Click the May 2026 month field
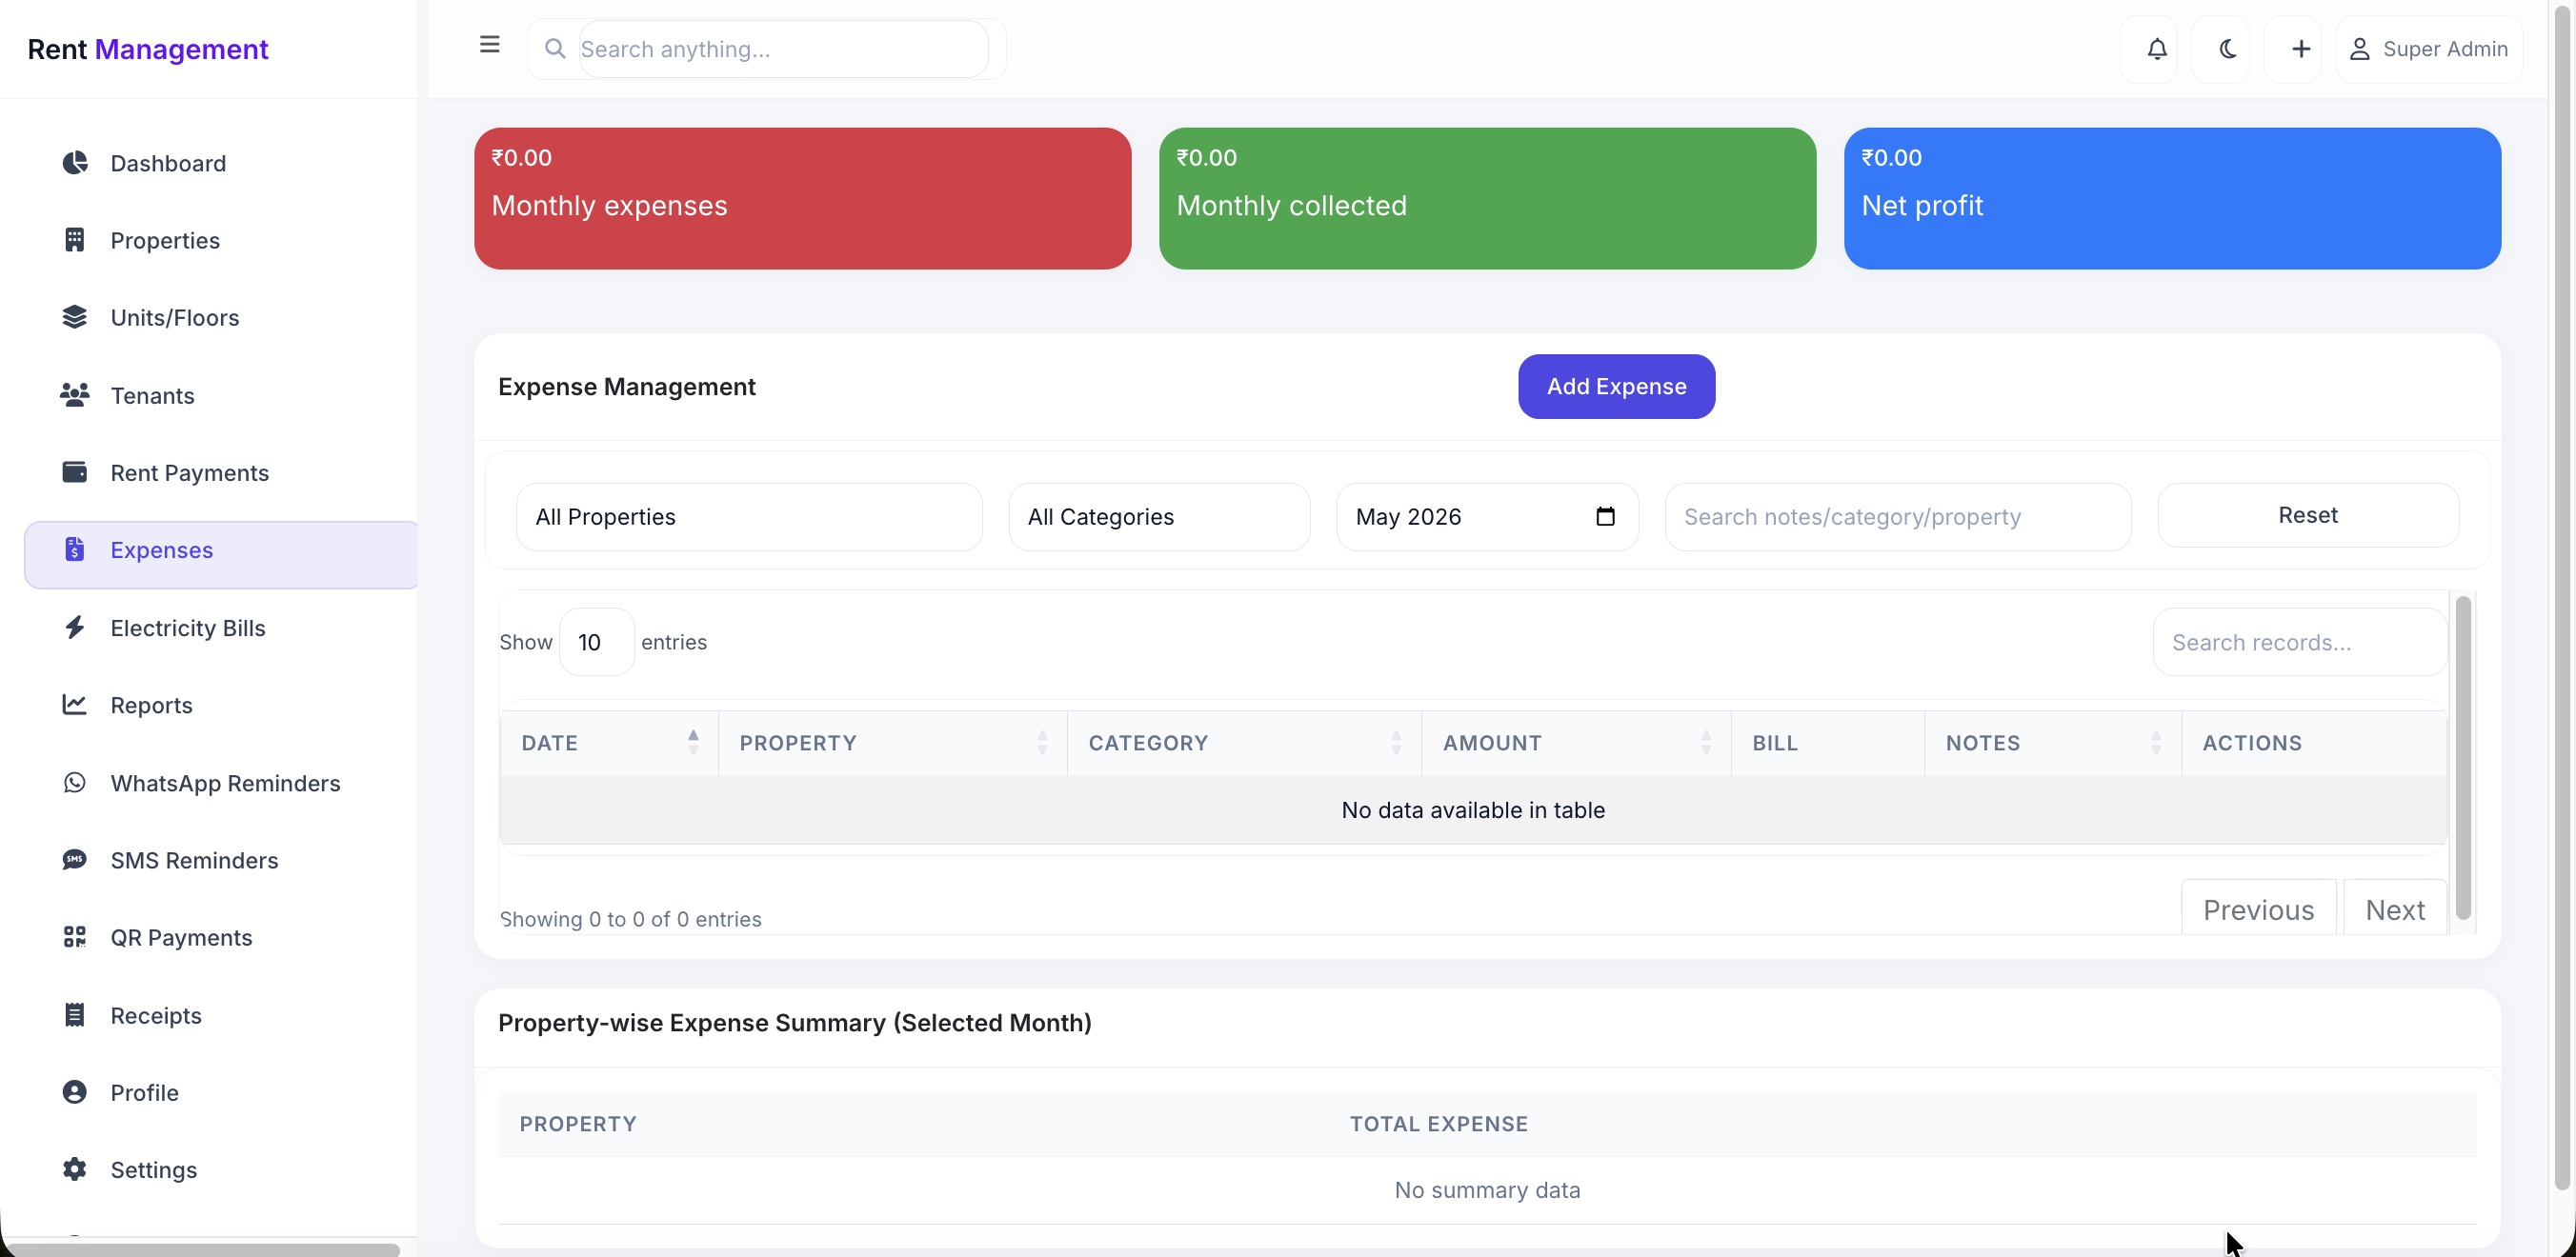The image size is (2576, 1257). pos(1487,516)
